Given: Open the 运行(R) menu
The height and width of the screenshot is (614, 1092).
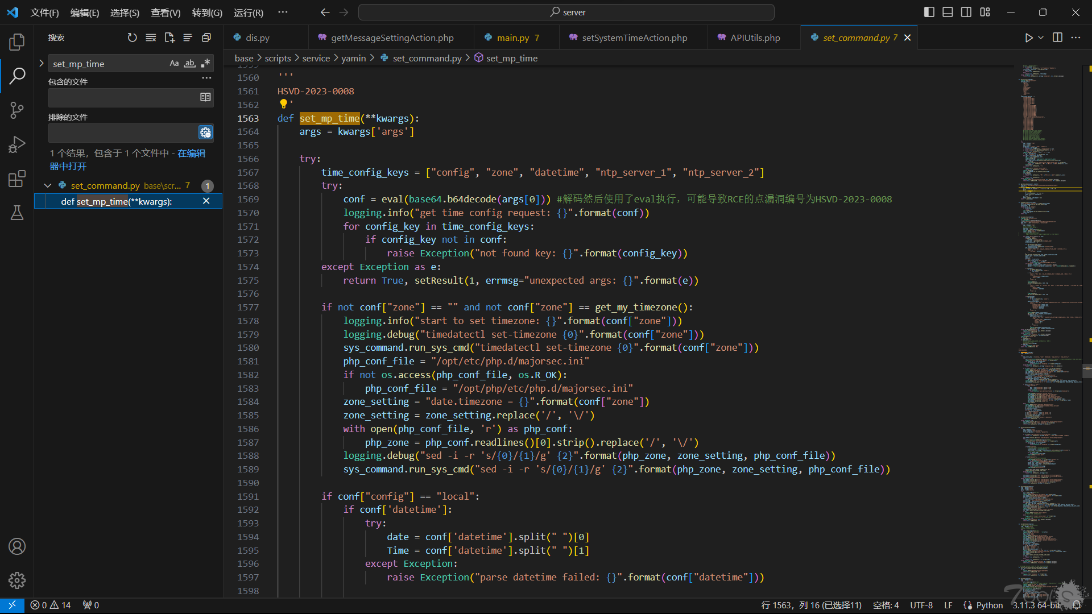Looking at the screenshot, I should 249,13.
